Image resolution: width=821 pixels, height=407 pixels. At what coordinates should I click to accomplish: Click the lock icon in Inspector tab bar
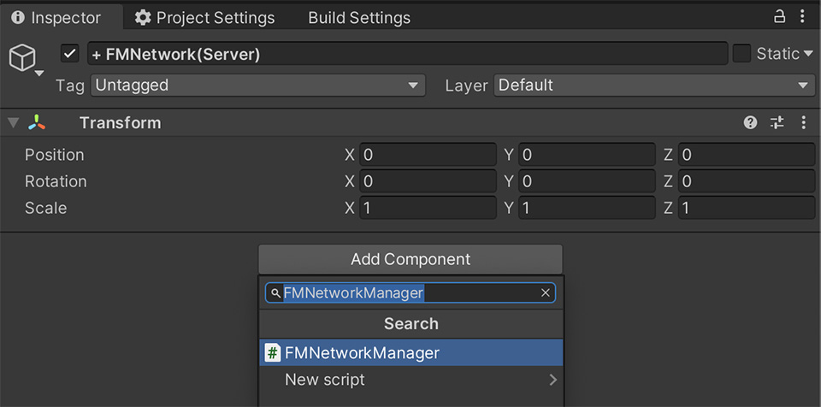(x=779, y=17)
